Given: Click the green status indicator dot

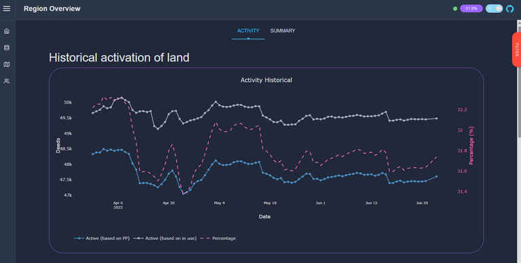Looking at the screenshot, I should tap(455, 9).
